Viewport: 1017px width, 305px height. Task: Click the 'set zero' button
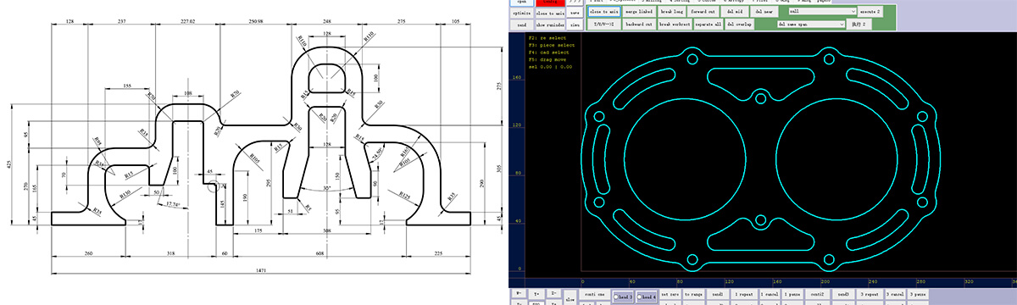pos(671,293)
